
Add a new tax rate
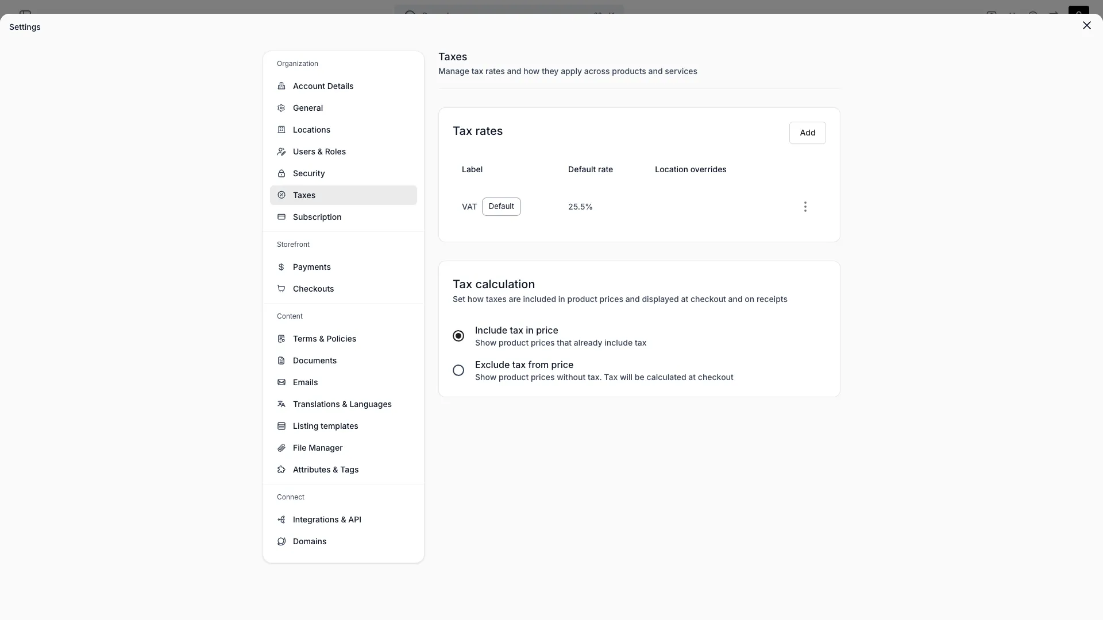click(x=807, y=133)
